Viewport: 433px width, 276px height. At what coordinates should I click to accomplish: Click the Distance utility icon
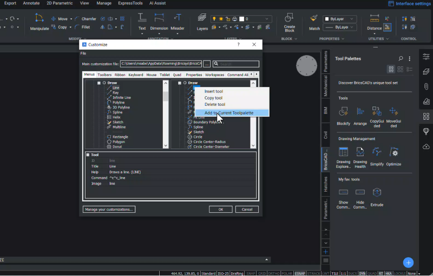375,18
